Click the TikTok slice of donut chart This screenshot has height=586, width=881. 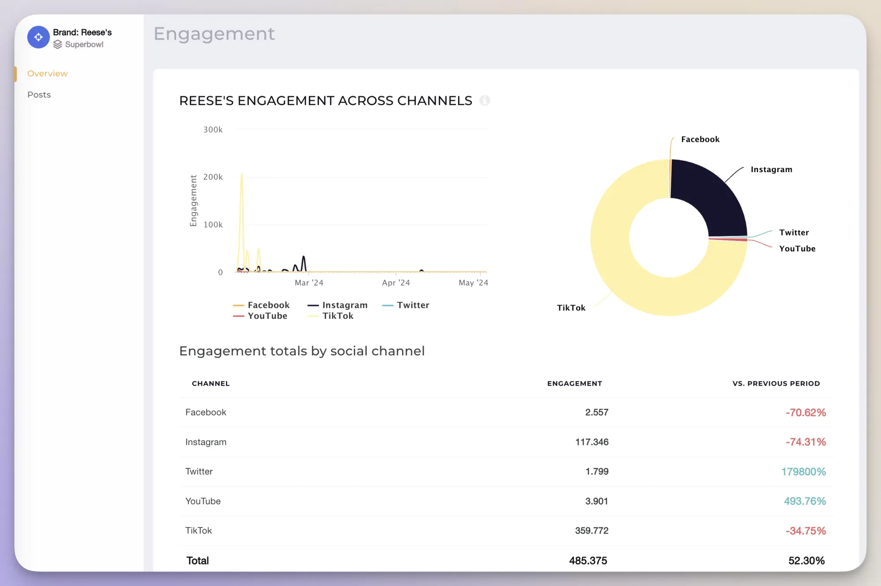[x=617, y=264]
